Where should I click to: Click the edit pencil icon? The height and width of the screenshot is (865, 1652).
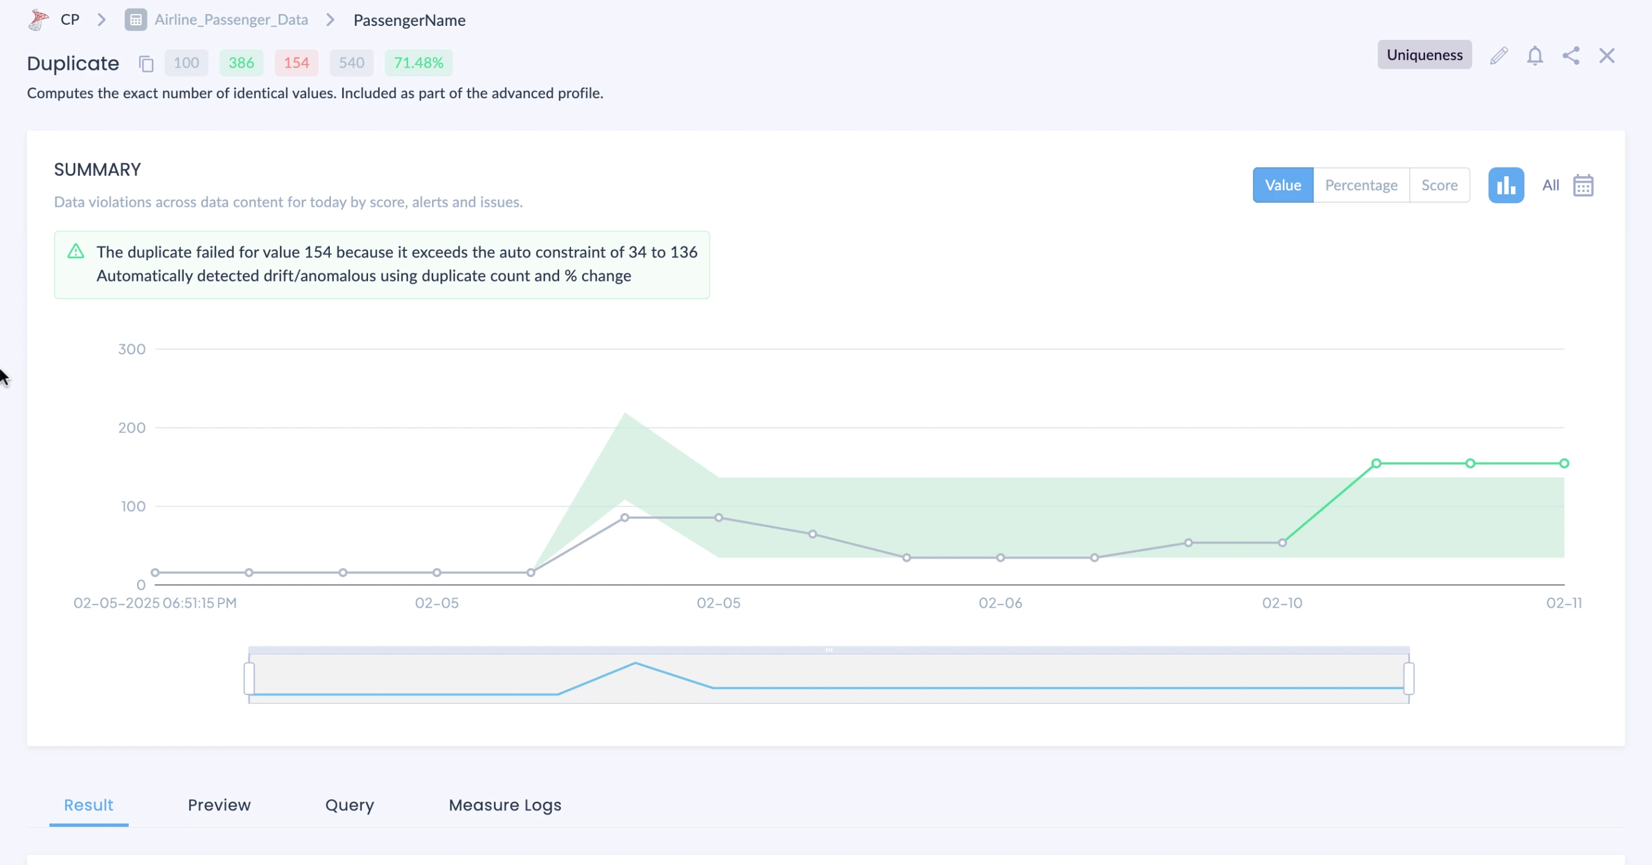pos(1498,56)
